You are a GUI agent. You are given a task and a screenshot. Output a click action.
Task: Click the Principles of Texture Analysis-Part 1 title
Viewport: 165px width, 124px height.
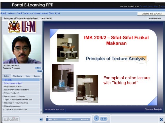(x=21, y=18)
